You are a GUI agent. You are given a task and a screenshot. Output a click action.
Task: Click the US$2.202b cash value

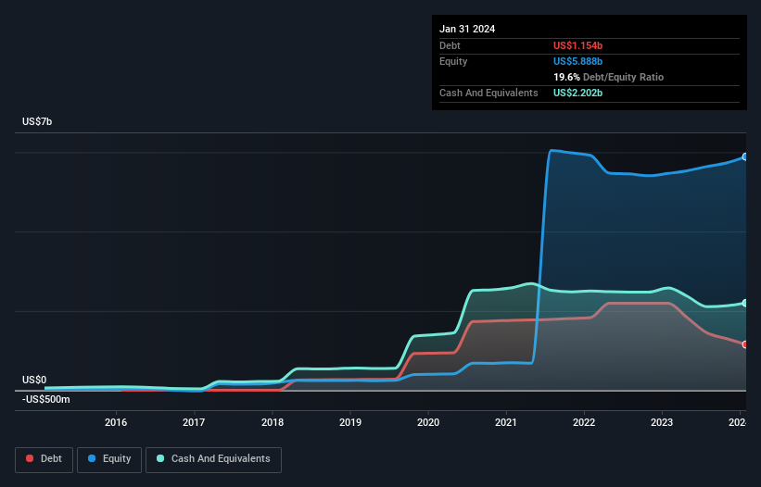pyautogui.click(x=577, y=93)
